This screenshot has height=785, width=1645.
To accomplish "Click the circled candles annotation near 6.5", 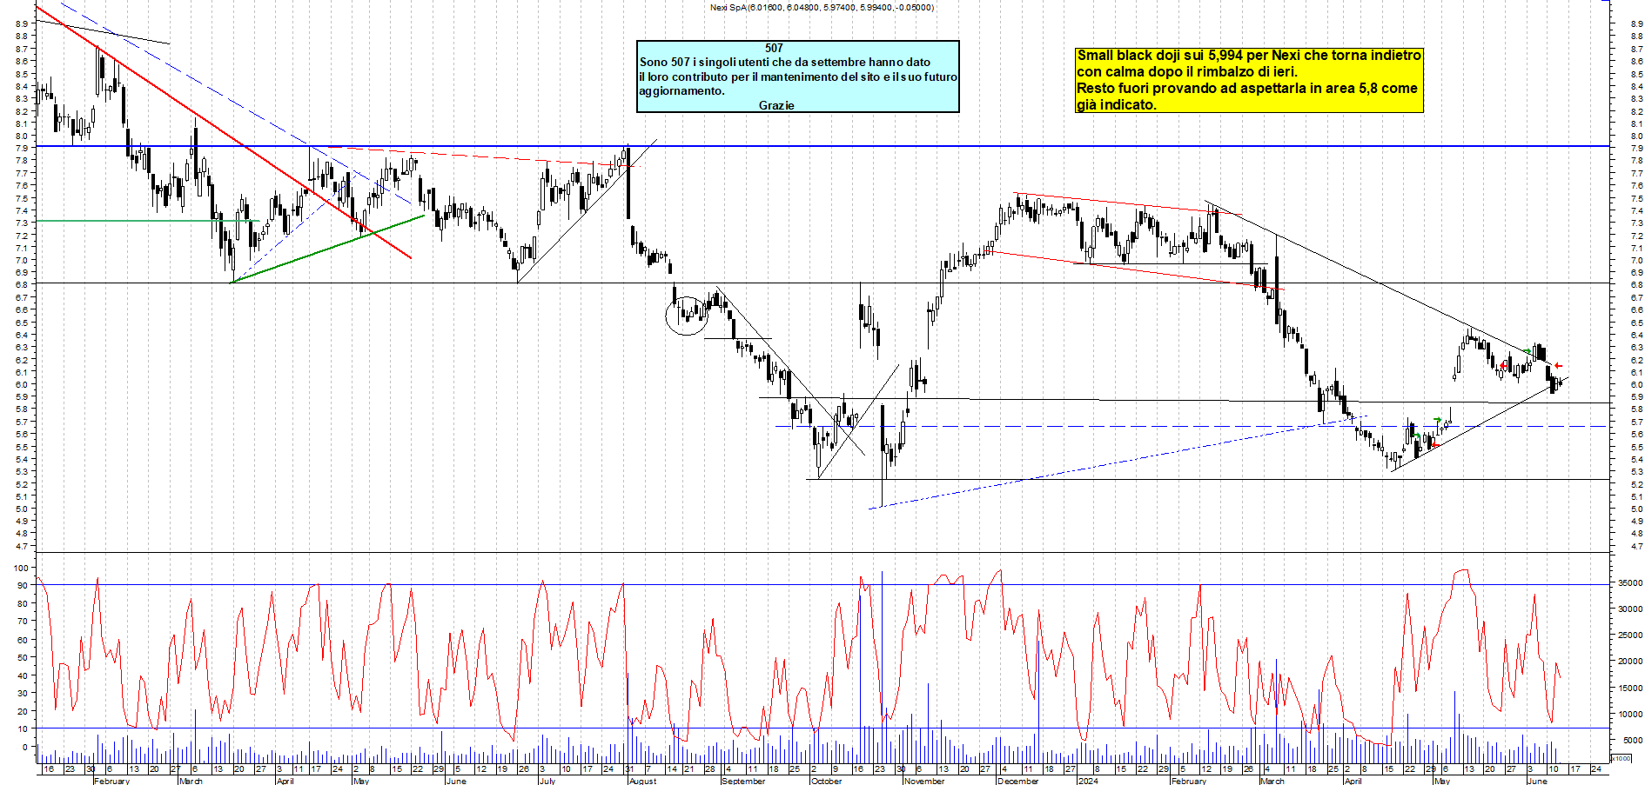I will 687,316.
